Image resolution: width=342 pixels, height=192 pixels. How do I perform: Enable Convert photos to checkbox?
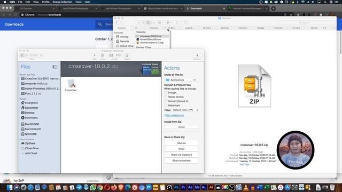[x=166, y=101]
